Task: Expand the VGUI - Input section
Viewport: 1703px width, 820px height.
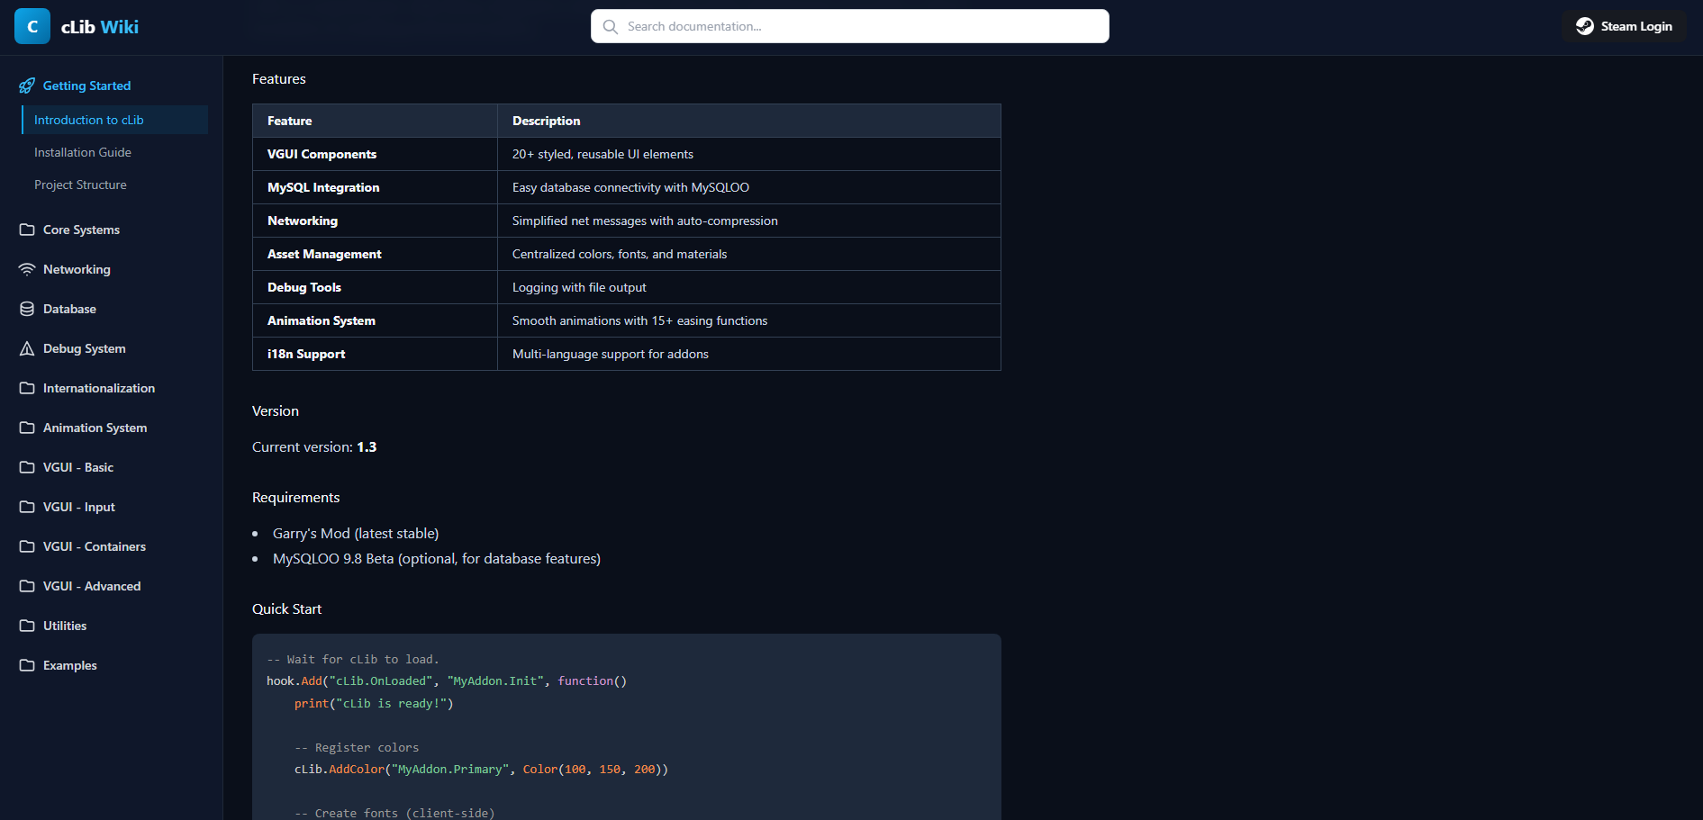Action: coord(111,507)
